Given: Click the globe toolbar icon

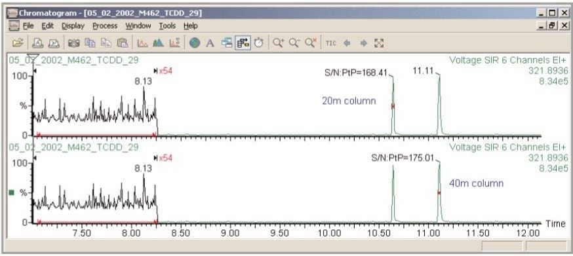Looking at the screenshot, I should pyautogui.click(x=195, y=43).
